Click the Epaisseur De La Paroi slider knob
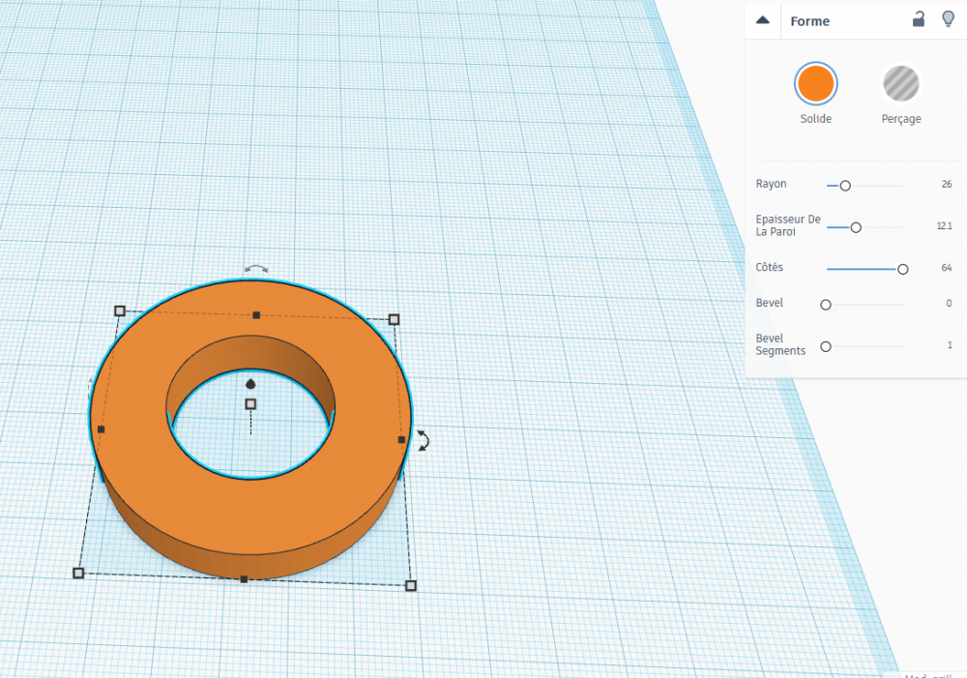Screen dimensions: 967x678 (856, 227)
